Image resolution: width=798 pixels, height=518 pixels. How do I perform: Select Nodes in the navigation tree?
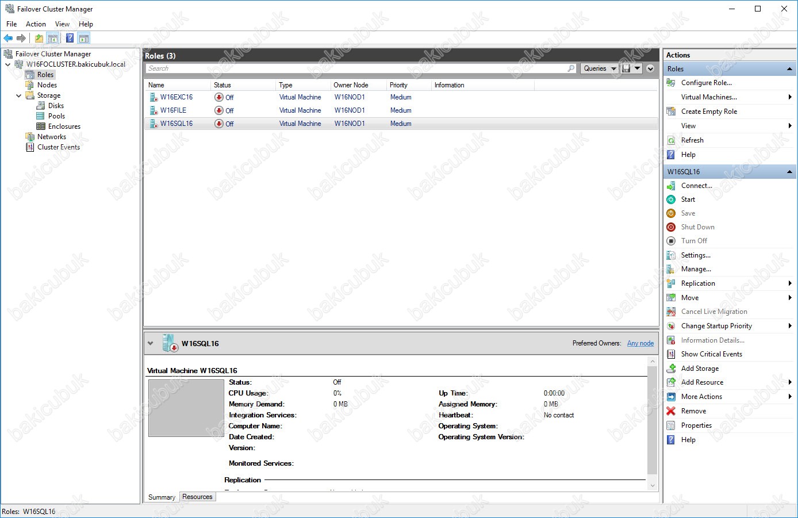[x=47, y=85]
